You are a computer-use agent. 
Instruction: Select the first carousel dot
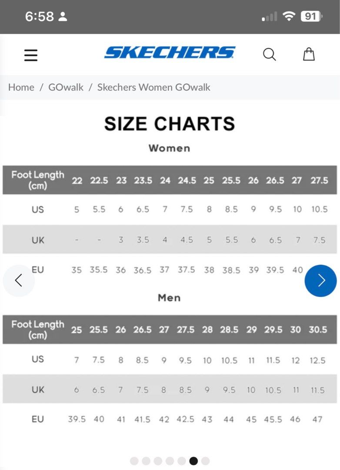pyautogui.click(x=134, y=461)
